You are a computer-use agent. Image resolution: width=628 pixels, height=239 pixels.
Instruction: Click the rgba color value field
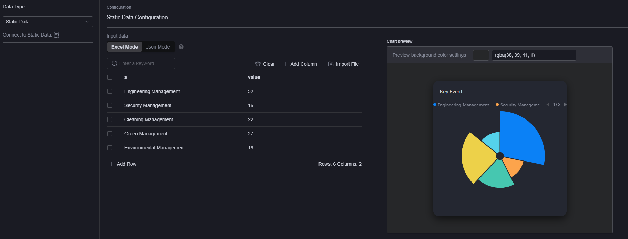tap(534, 55)
